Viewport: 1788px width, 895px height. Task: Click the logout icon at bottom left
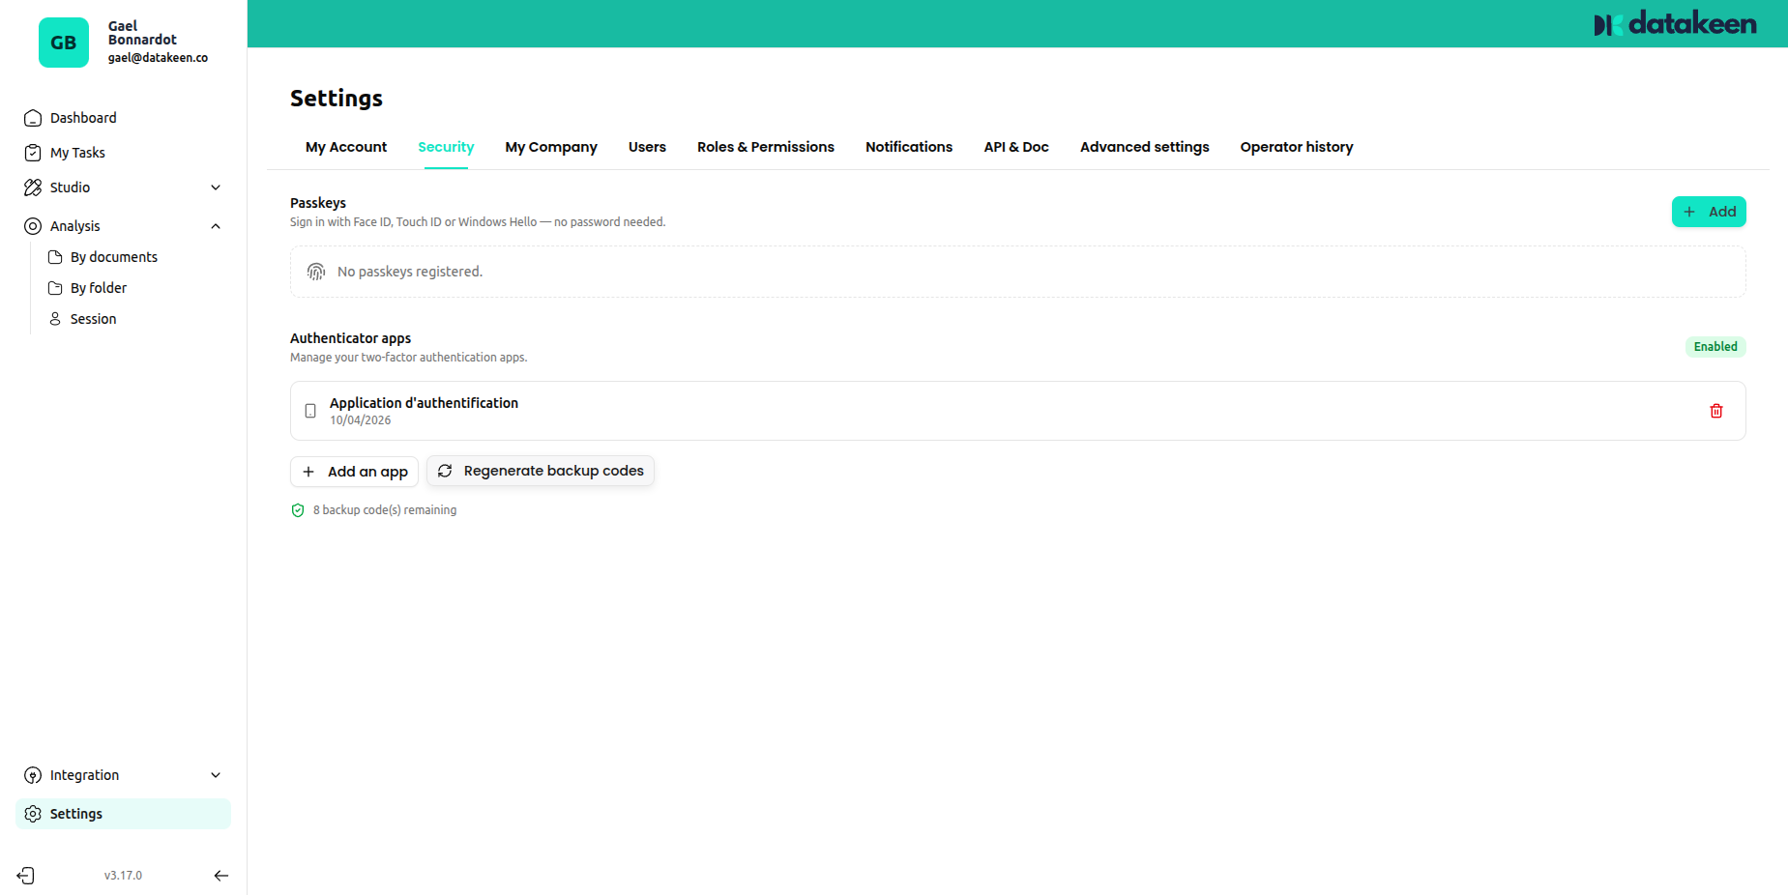point(25,875)
